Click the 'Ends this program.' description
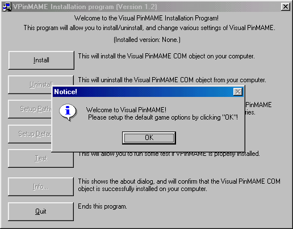This screenshot has height=229, width=293. (102, 206)
